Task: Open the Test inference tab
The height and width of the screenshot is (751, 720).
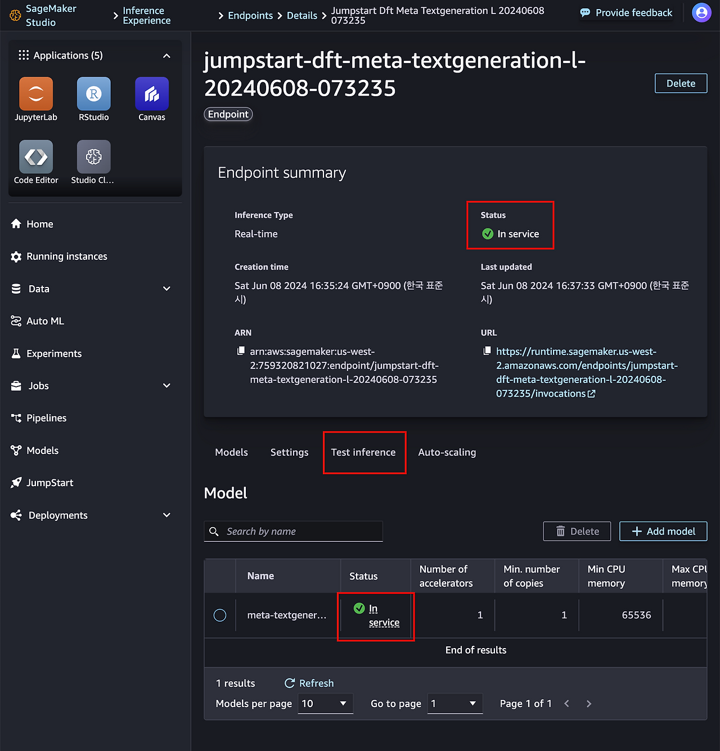Action: tap(363, 452)
